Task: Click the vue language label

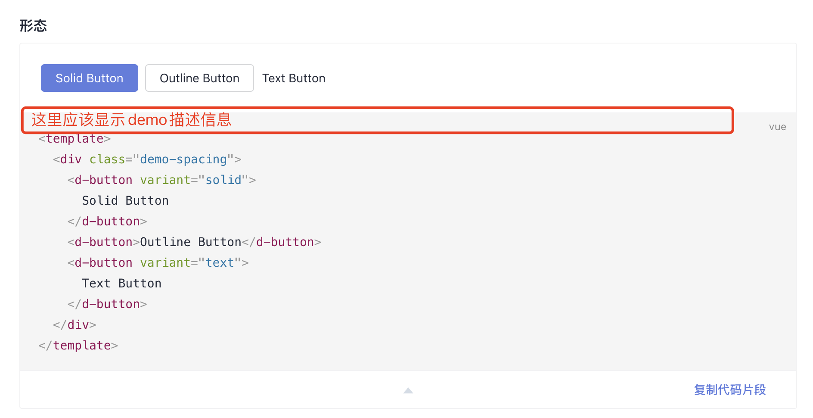Action: [777, 127]
